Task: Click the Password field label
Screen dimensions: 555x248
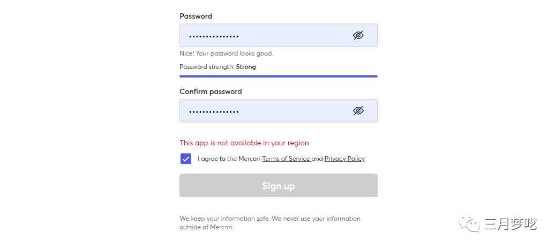Action: point(196,16)
